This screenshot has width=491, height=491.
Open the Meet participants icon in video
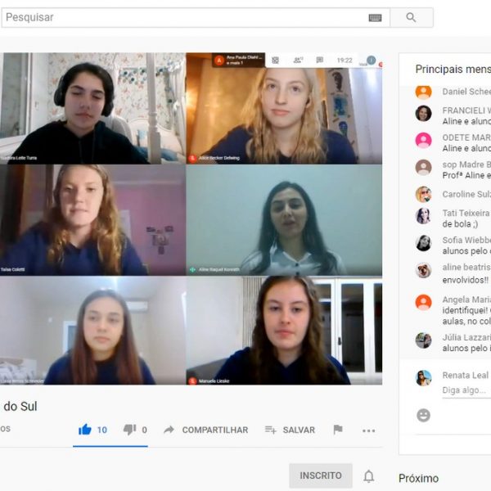[298, 60]
